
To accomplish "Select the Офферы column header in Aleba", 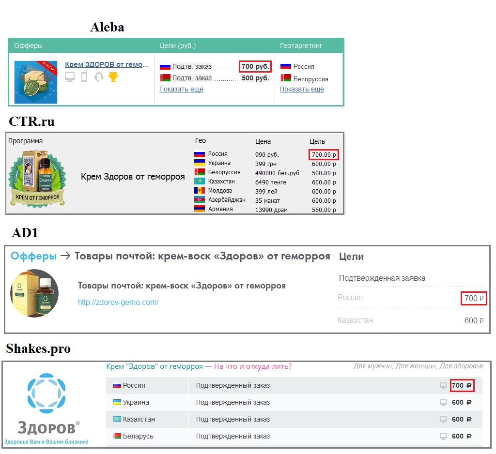I will [x=28, y=45].
